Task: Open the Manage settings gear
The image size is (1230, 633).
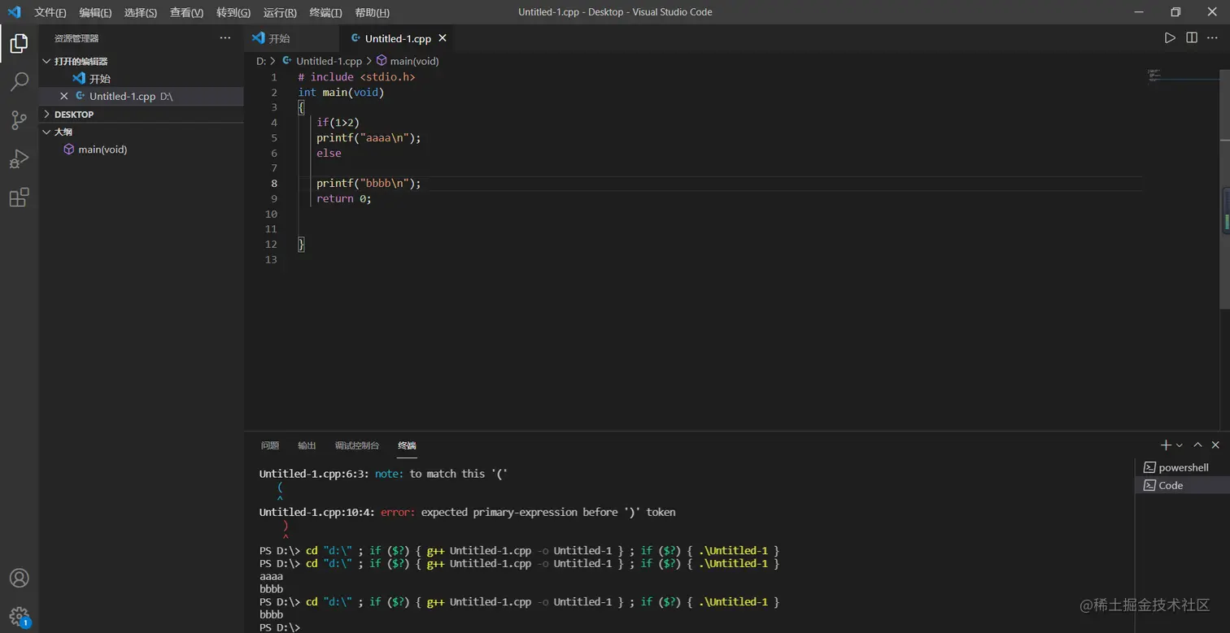Action: click(19, 616)
